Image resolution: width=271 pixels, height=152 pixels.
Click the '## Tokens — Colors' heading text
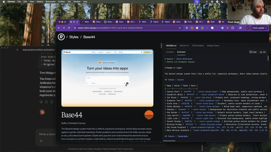pos(174,80)
